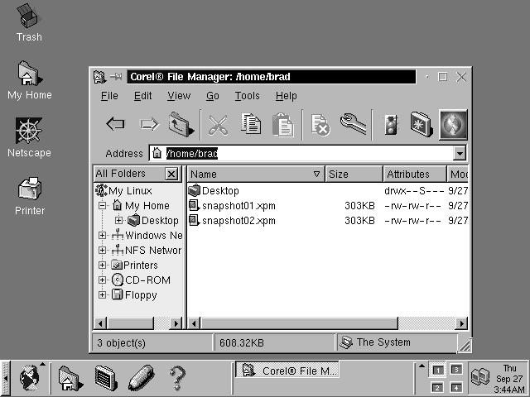Select the Desktop folder icon in file list
The image size is (530, 397).
(195, 191)
